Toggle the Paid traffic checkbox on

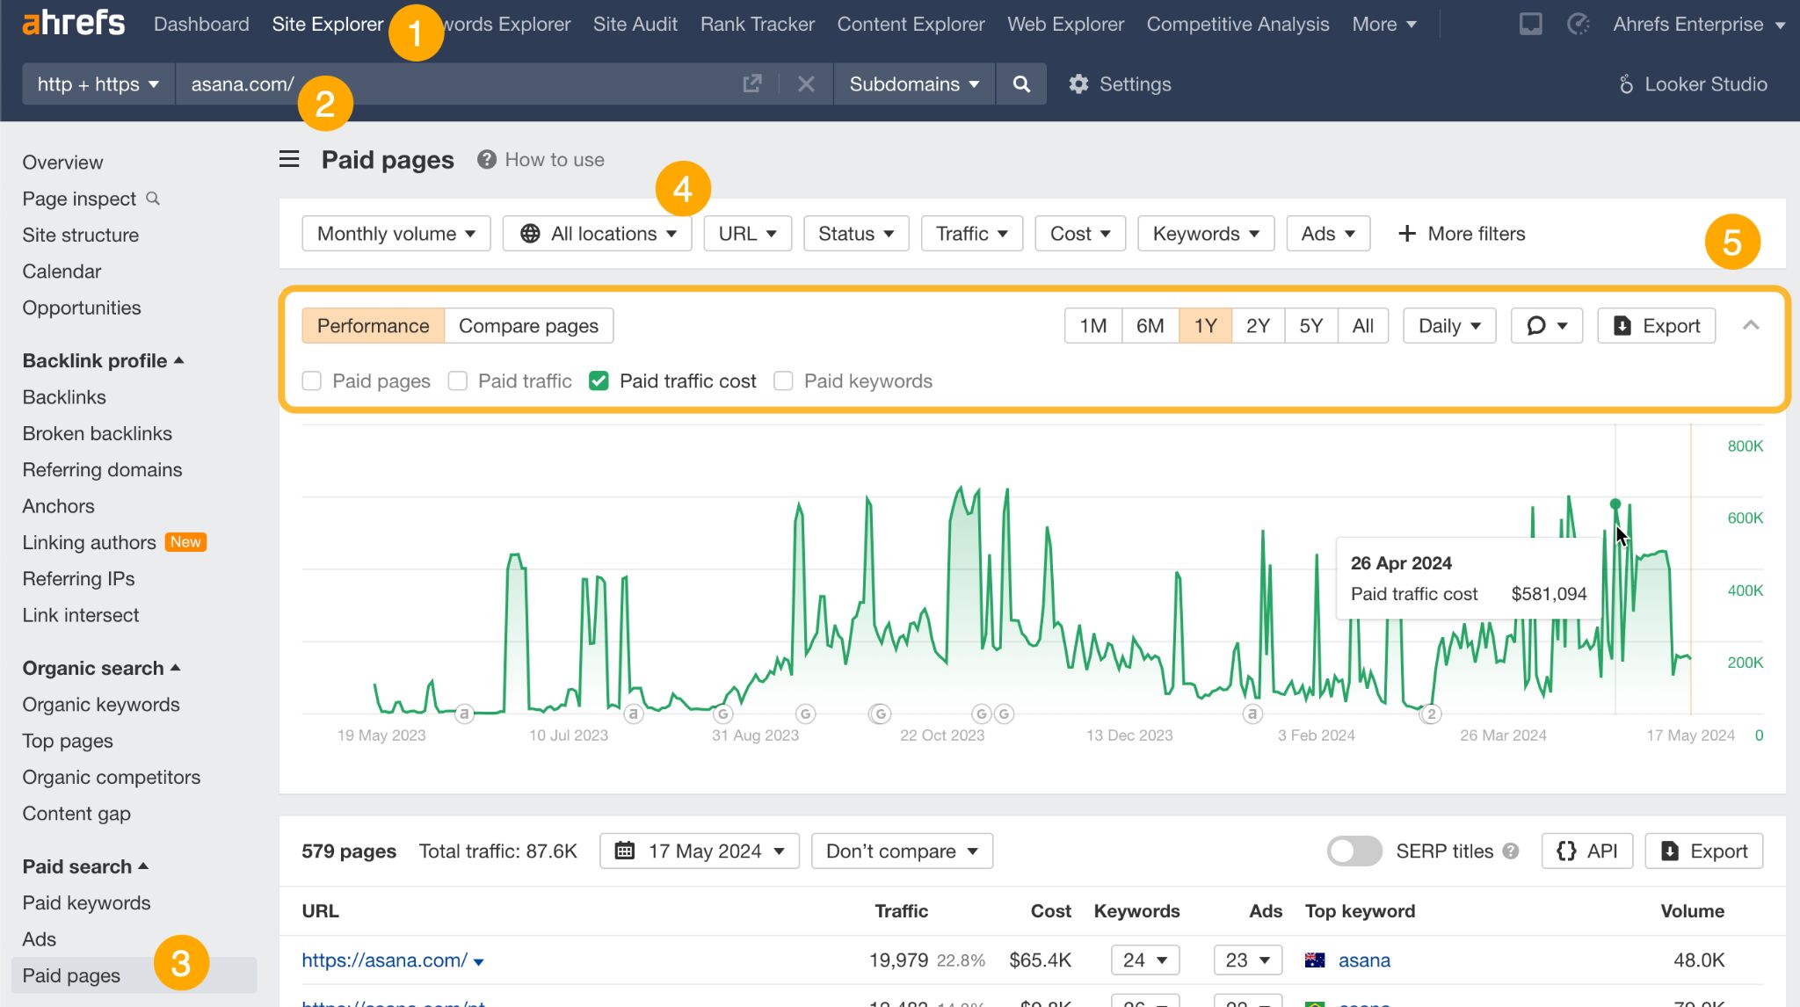(x=459, y=380)
